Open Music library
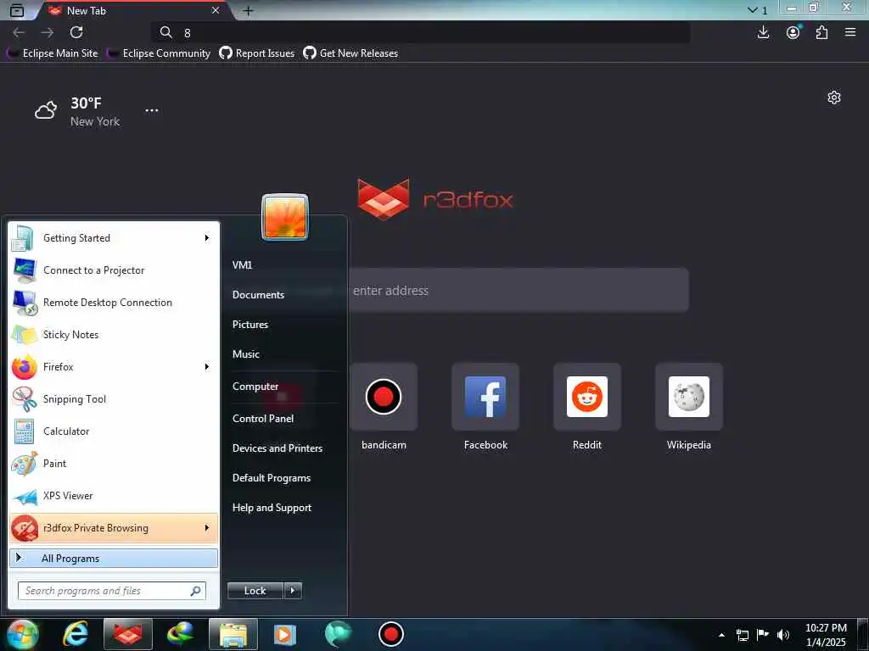The width and height of the screenshot is (869, 651). [x=245, y=353]
